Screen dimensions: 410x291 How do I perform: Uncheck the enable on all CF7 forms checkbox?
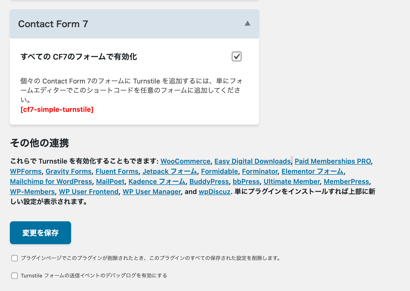pyautogui.click(x=236, y=56)
